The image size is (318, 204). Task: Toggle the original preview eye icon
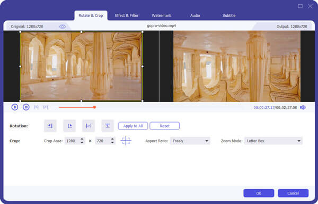point(63,26)
